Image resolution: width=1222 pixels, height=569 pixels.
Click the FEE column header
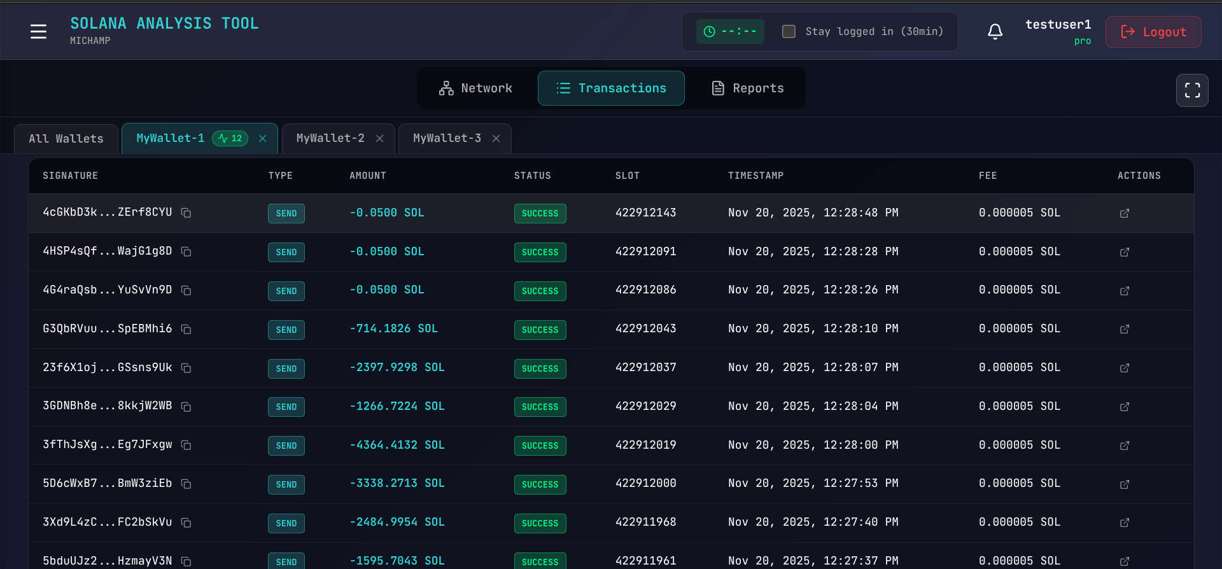point(988,176)
